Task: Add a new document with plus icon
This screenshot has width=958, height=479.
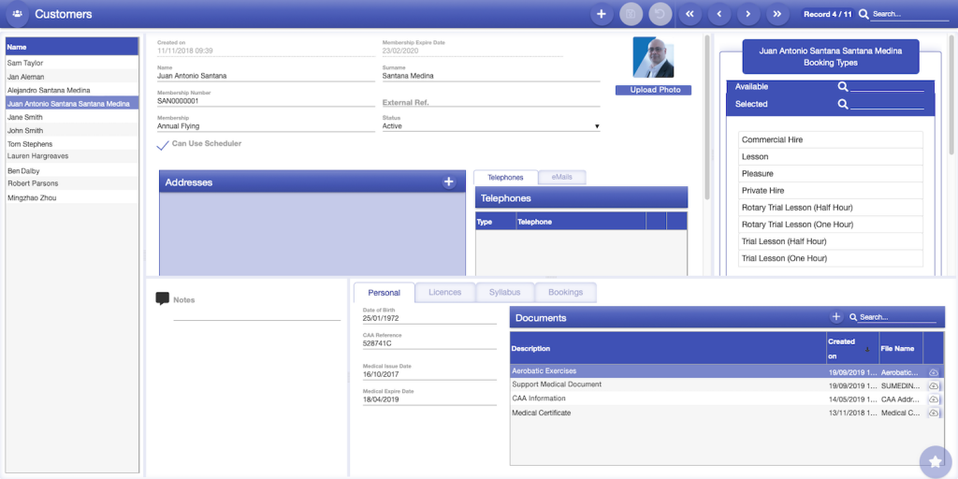Action: [836, 316]
